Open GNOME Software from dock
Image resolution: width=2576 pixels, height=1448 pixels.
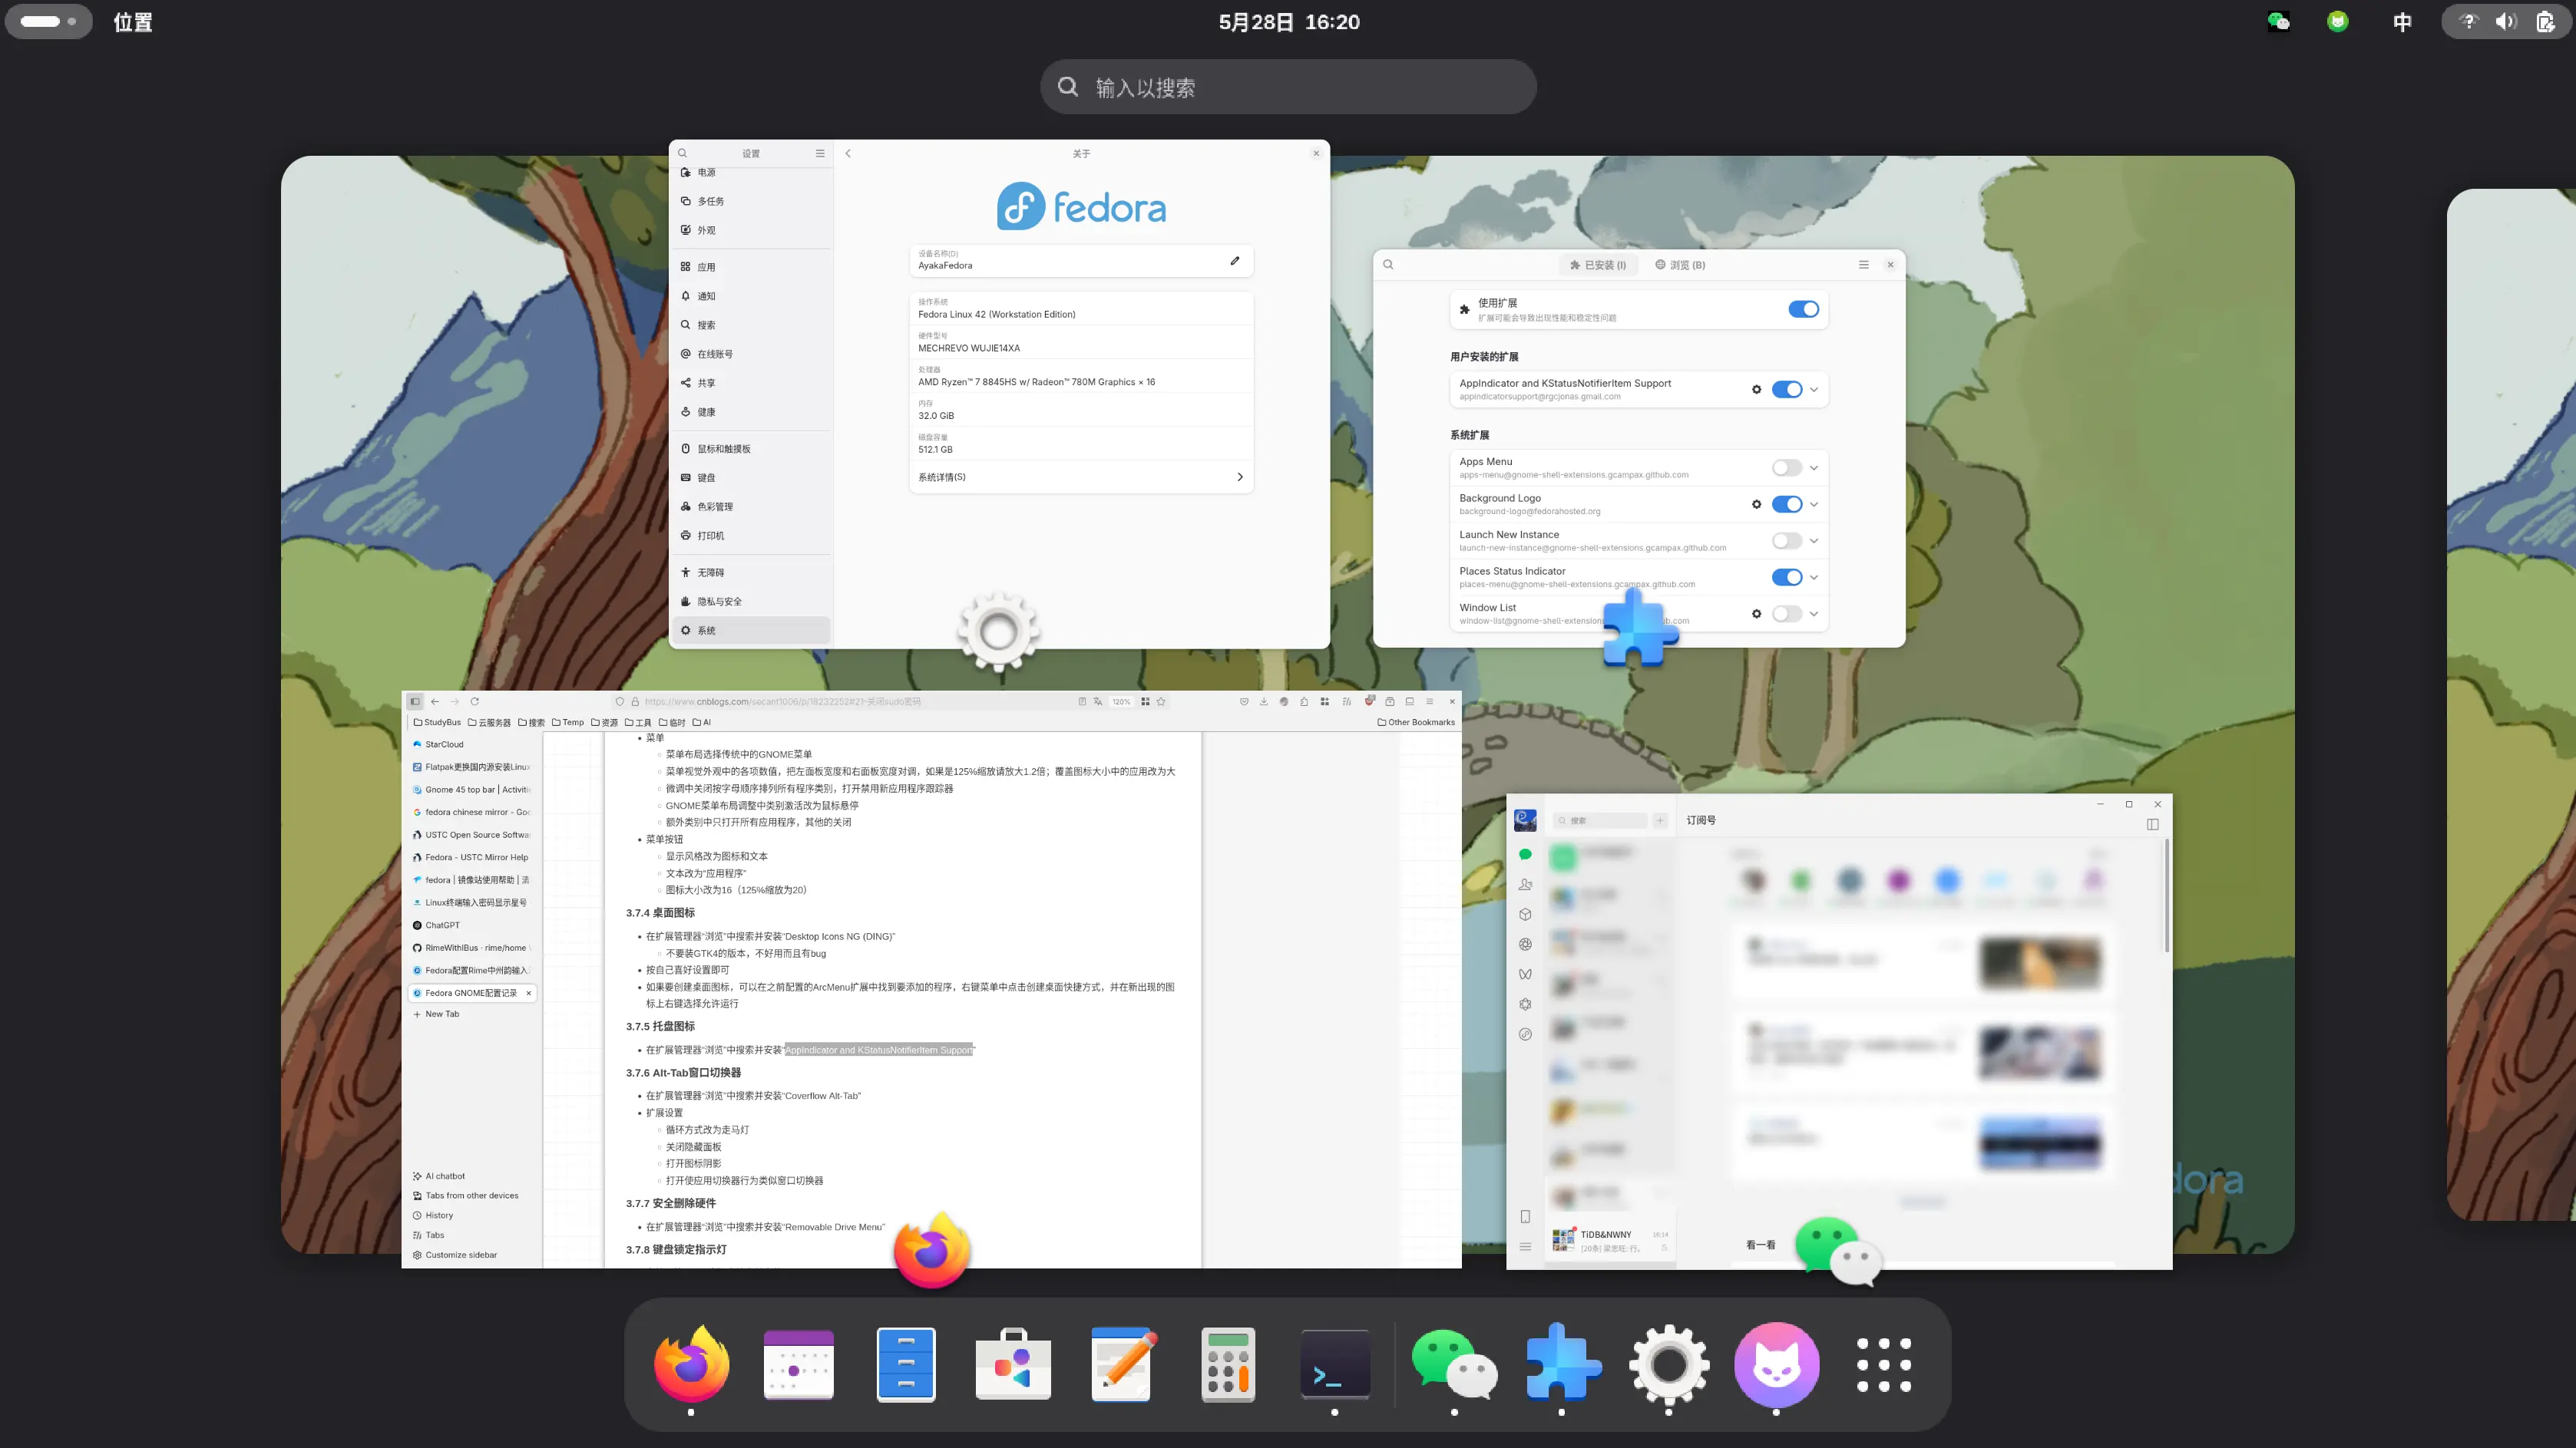1013,1364
